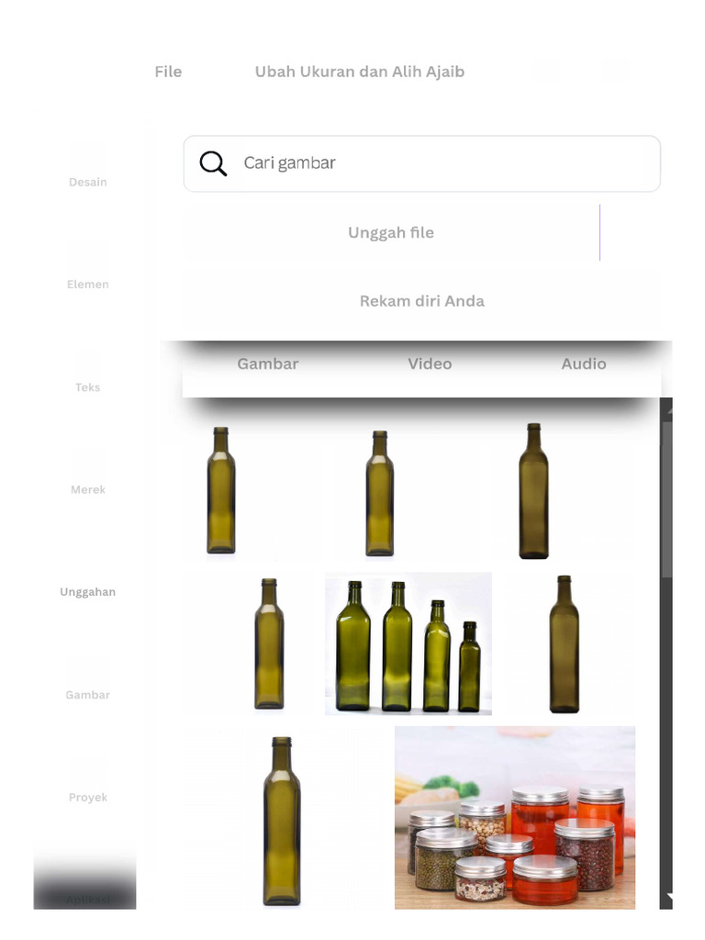
Task: Click the Rekam diri Anda button
Action: tap(422, 301)
